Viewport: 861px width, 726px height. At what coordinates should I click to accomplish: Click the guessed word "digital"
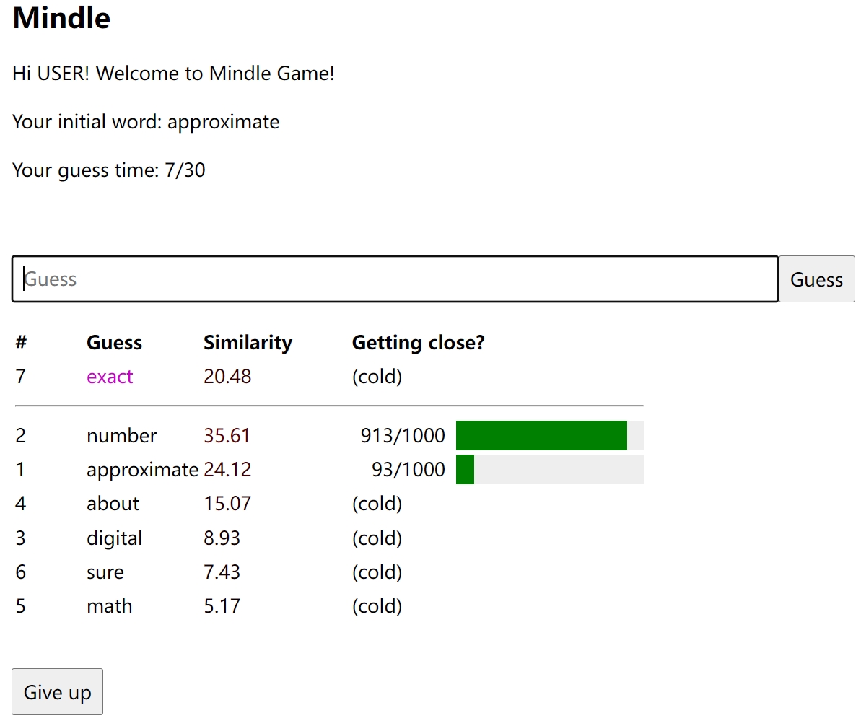coord(114,538)
